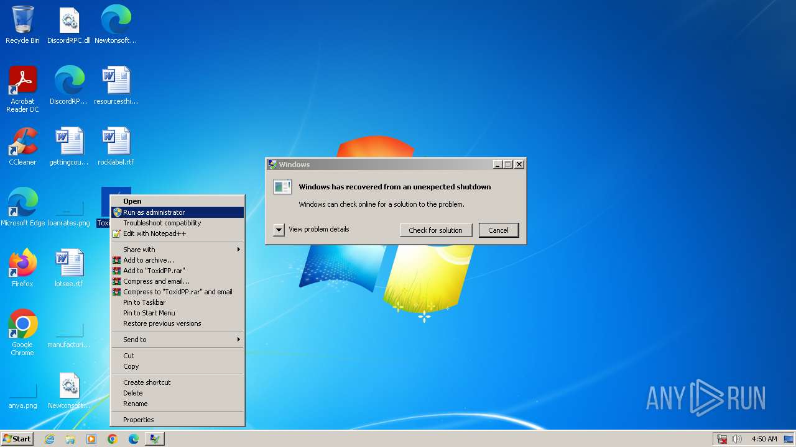This screenshot has height=447, width=796.
Task: Select Compress and email… entry
Action: click(177, 281)
